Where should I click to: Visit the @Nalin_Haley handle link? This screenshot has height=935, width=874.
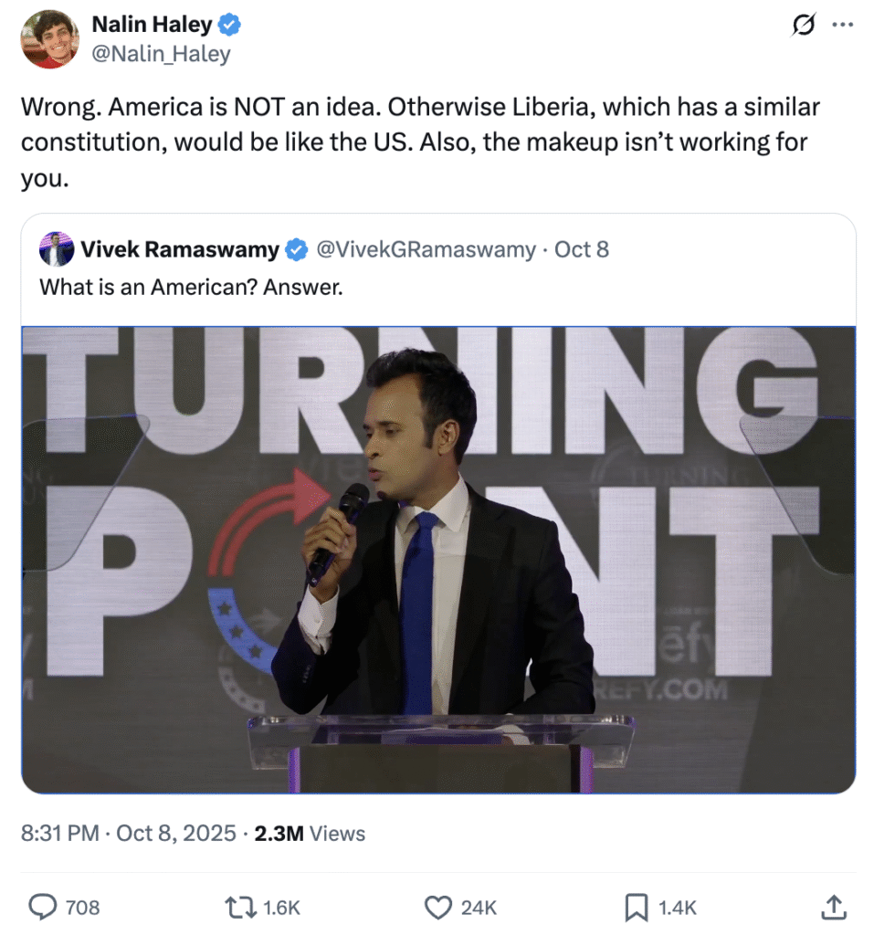tap(161, 54)
